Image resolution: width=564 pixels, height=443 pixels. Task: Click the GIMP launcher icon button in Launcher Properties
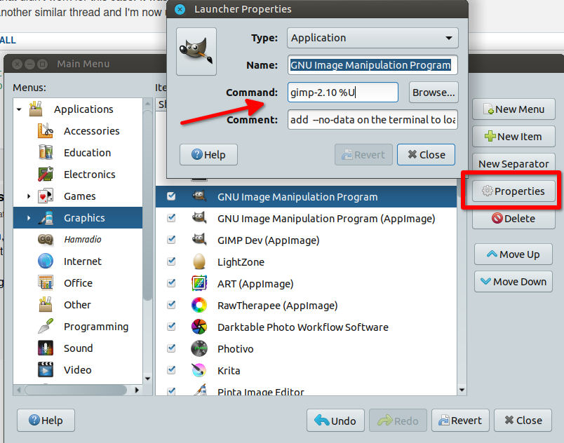(196, 51)
